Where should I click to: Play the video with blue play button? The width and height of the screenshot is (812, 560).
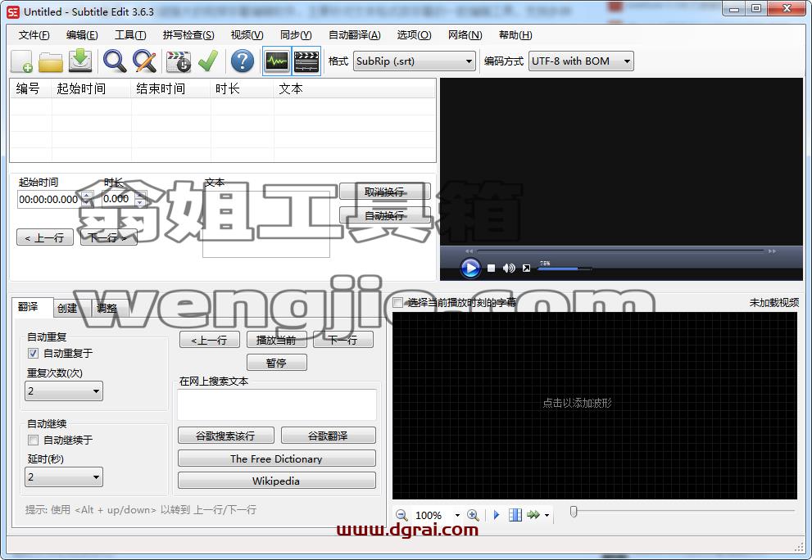point(470,268)
